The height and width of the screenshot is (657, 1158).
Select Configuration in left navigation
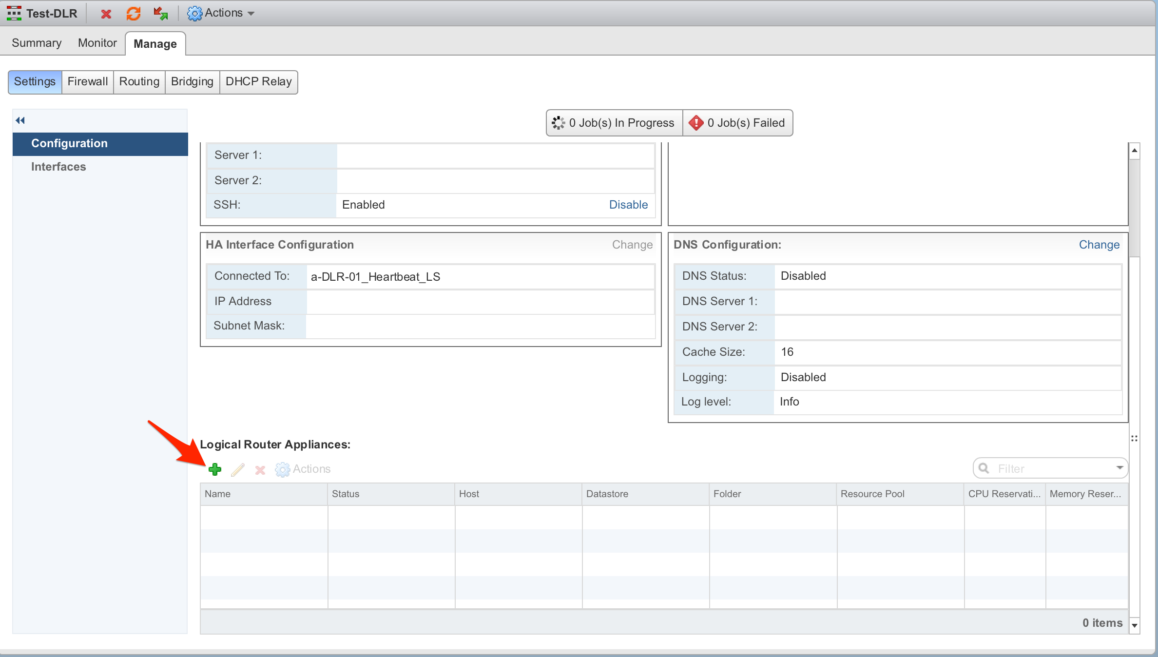[x=100, y=144]
